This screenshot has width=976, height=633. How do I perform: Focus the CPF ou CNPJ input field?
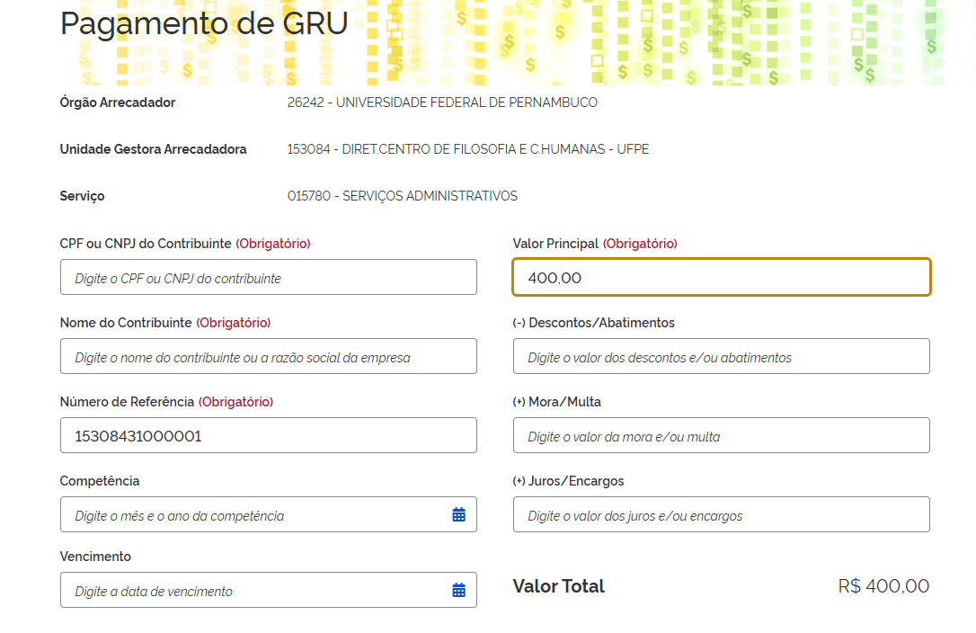[x=269, y=277]
